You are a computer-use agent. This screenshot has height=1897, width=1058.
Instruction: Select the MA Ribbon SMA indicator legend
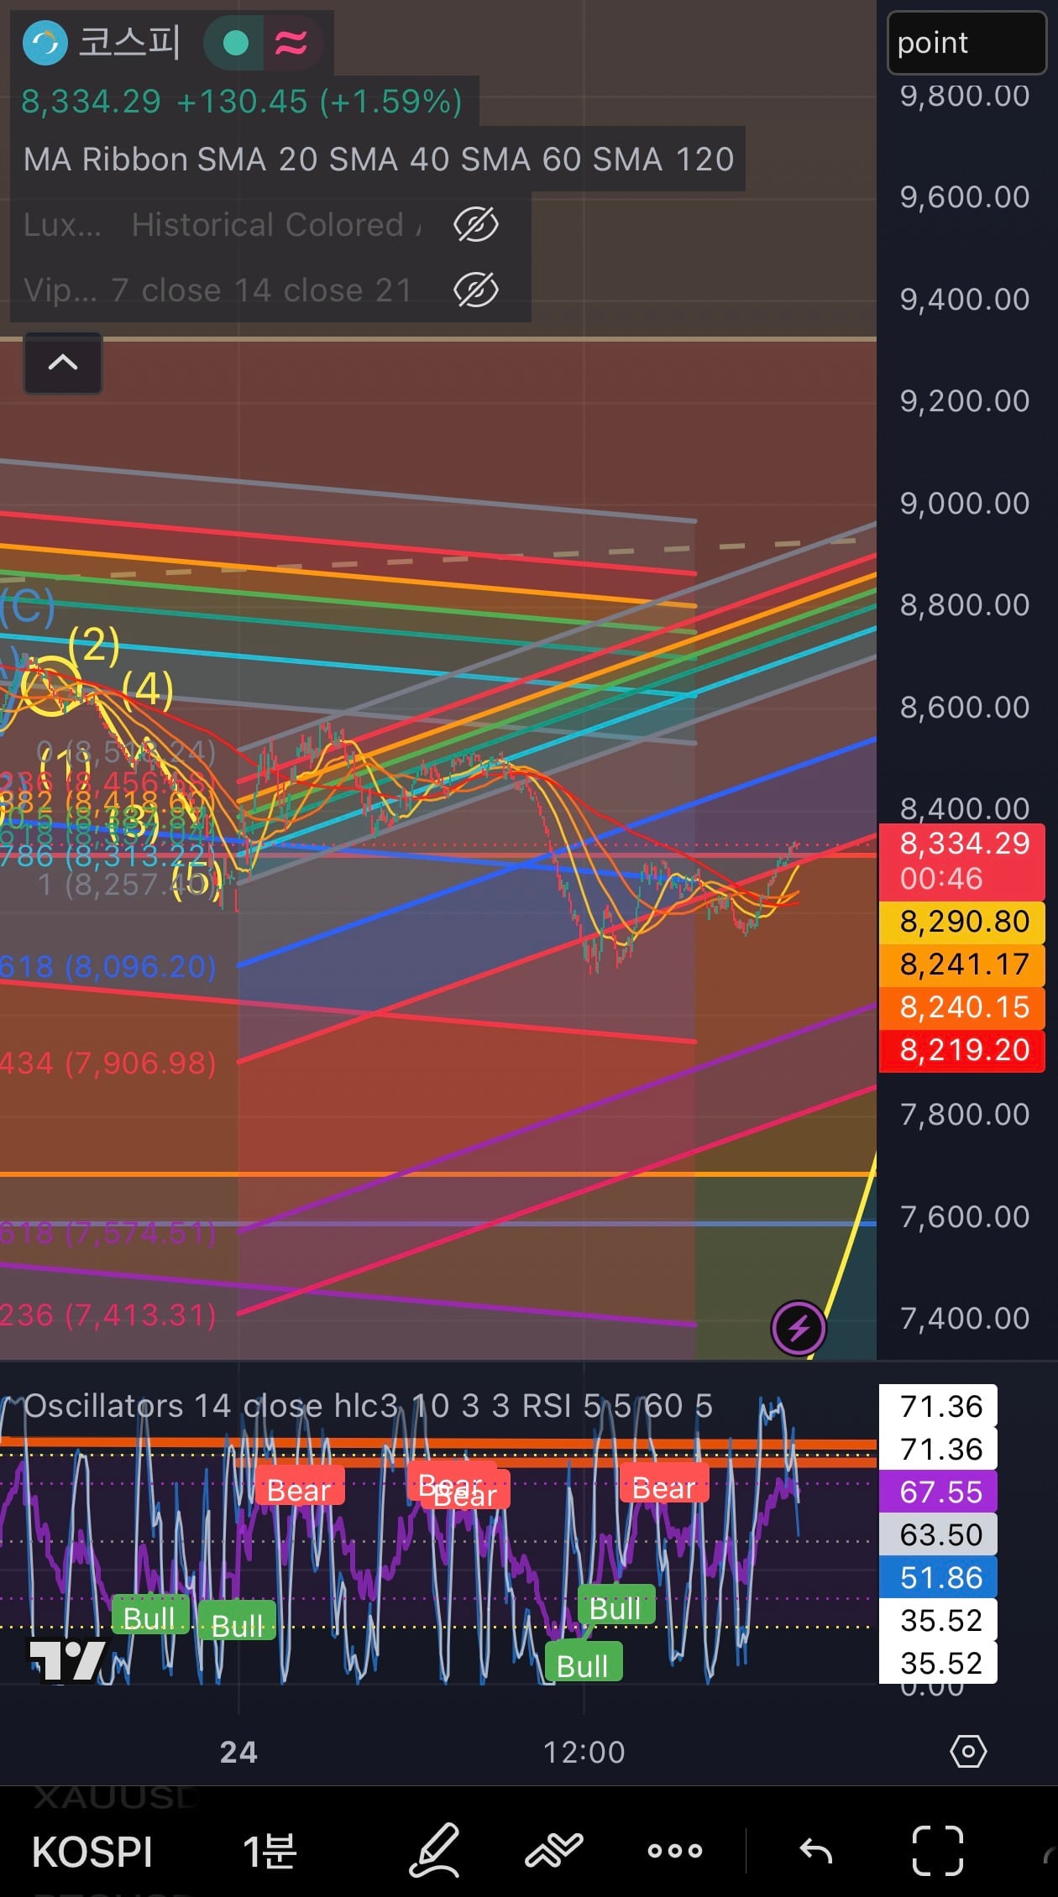click(x=378, y=159)
